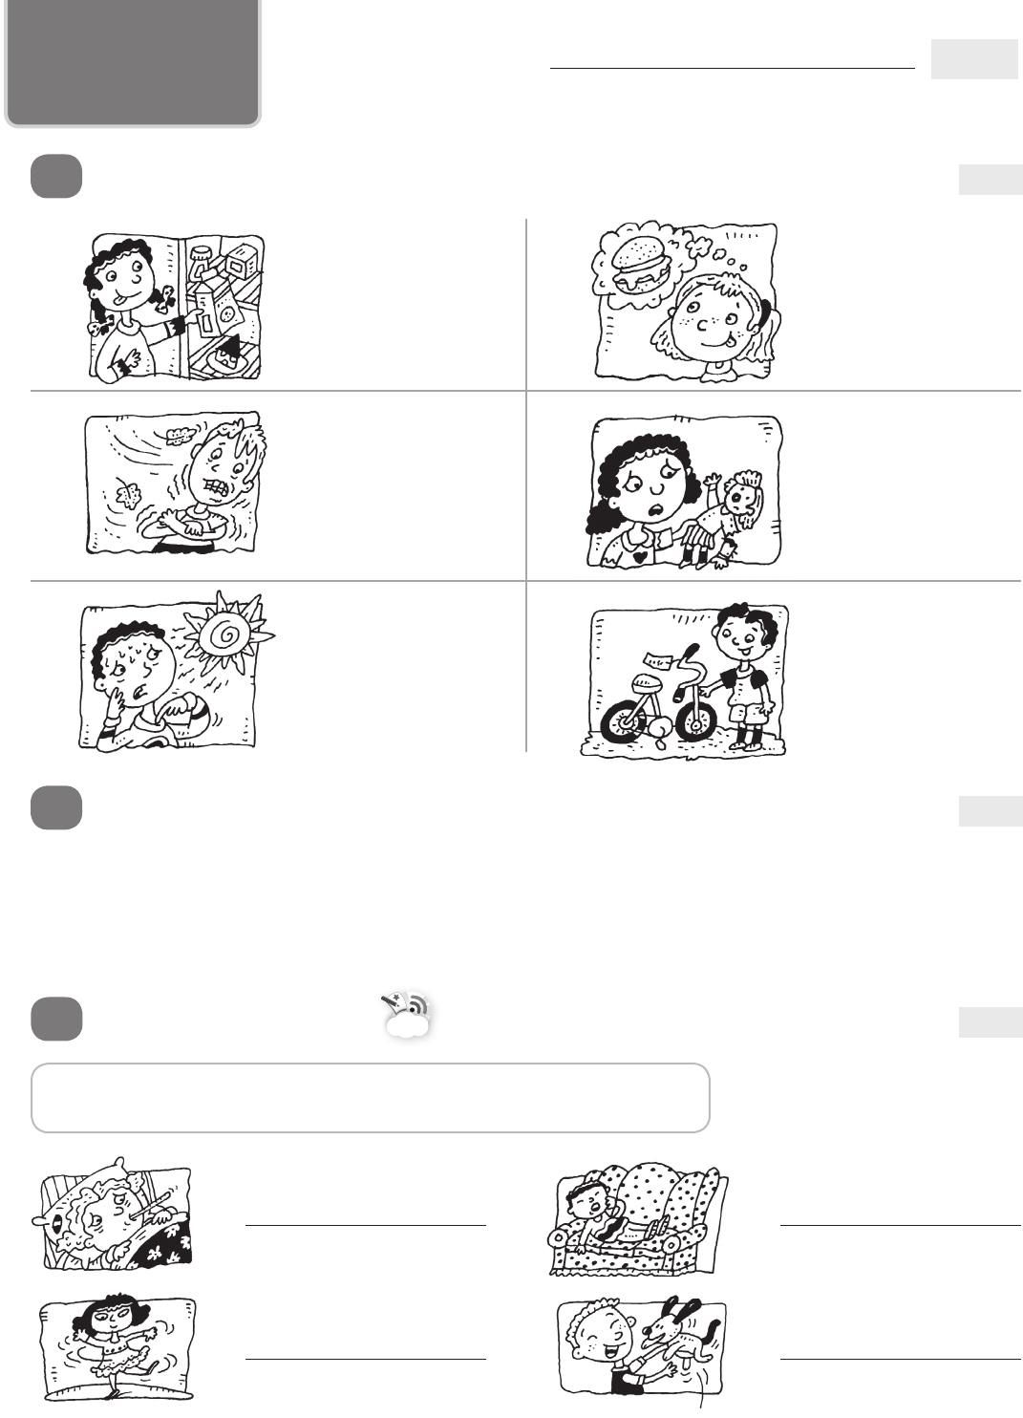The image size is (1023, 1418).
Task: Select the gray circle beside the audio icon
Action: point(56,1019)
